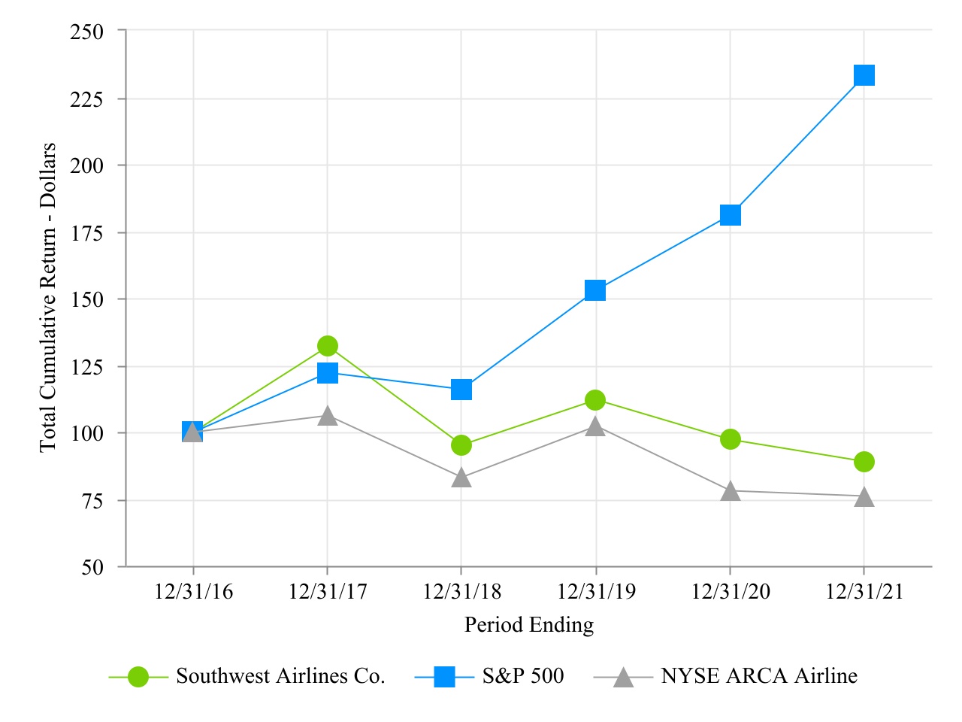Select the Southwest Airlines data point at 12/31/21

pos(864,462)
